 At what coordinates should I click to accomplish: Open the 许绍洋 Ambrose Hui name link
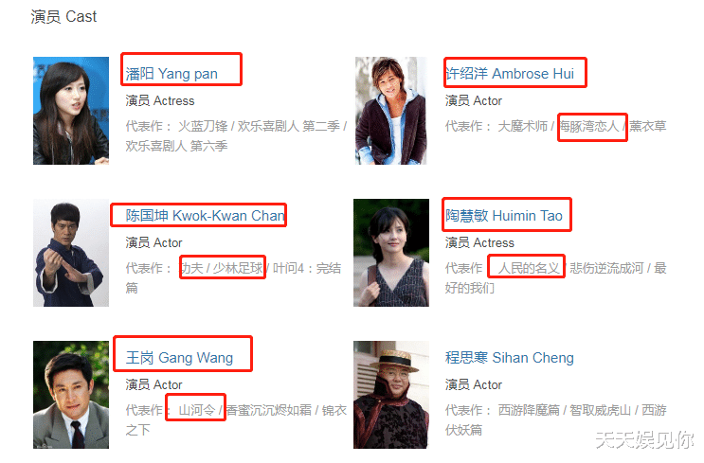click(510, 74)
